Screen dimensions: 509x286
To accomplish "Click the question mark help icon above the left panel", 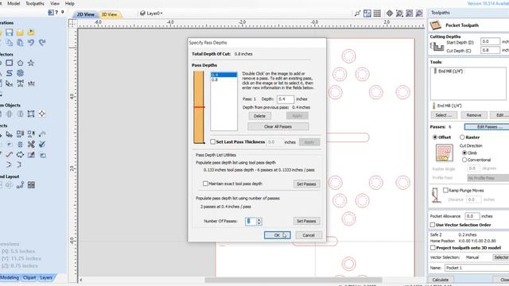I will [56, 13].
